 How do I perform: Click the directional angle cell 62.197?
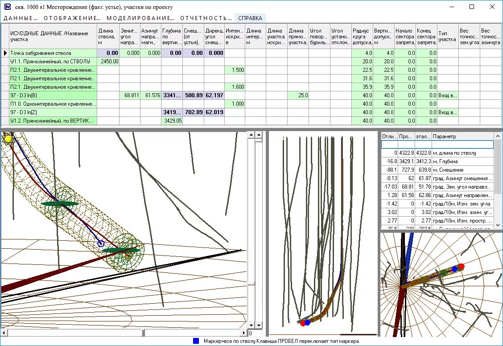214,95
